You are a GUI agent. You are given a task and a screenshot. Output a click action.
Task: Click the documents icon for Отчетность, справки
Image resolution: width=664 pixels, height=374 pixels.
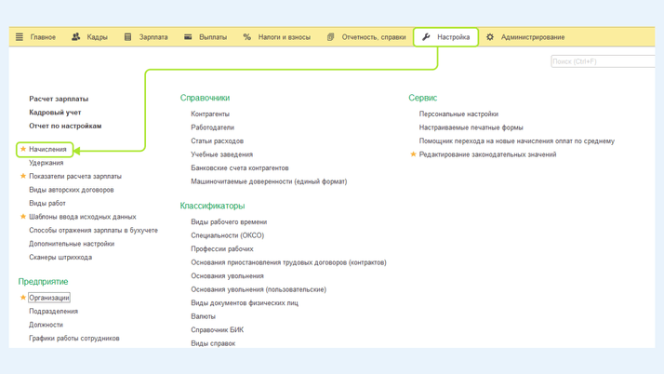(331, 37)
